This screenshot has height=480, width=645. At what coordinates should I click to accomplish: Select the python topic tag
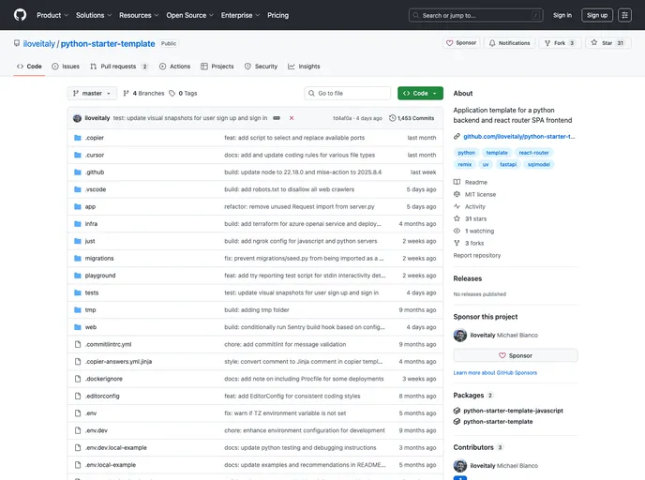pos(466,153)
